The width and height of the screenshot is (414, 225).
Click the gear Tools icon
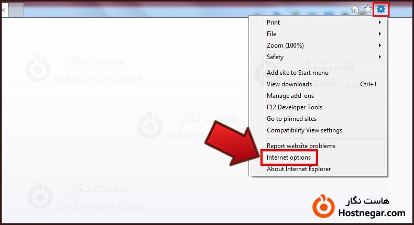pyautogui.click(x=381, y=9)
